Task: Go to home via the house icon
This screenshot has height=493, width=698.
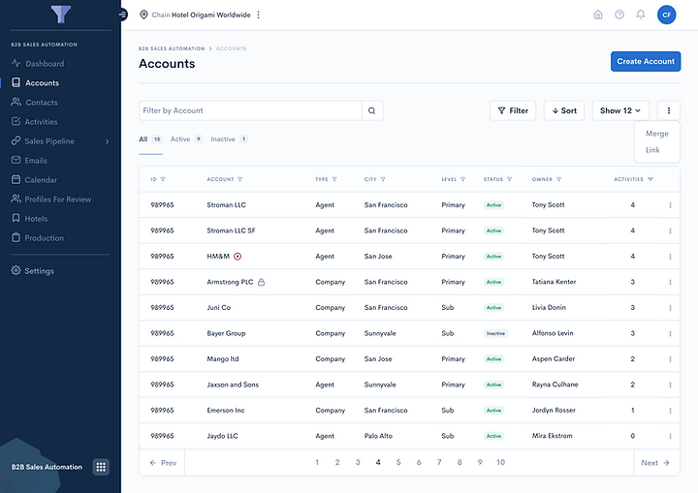Action: click(598, 15)
